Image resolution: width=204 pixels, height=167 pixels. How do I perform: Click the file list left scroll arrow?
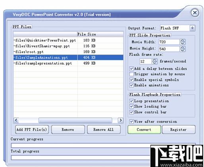16,120
